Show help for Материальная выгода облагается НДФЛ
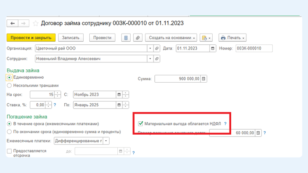Image resolution: width=308 pixels, height=173 pixels. tap(225, 124)
